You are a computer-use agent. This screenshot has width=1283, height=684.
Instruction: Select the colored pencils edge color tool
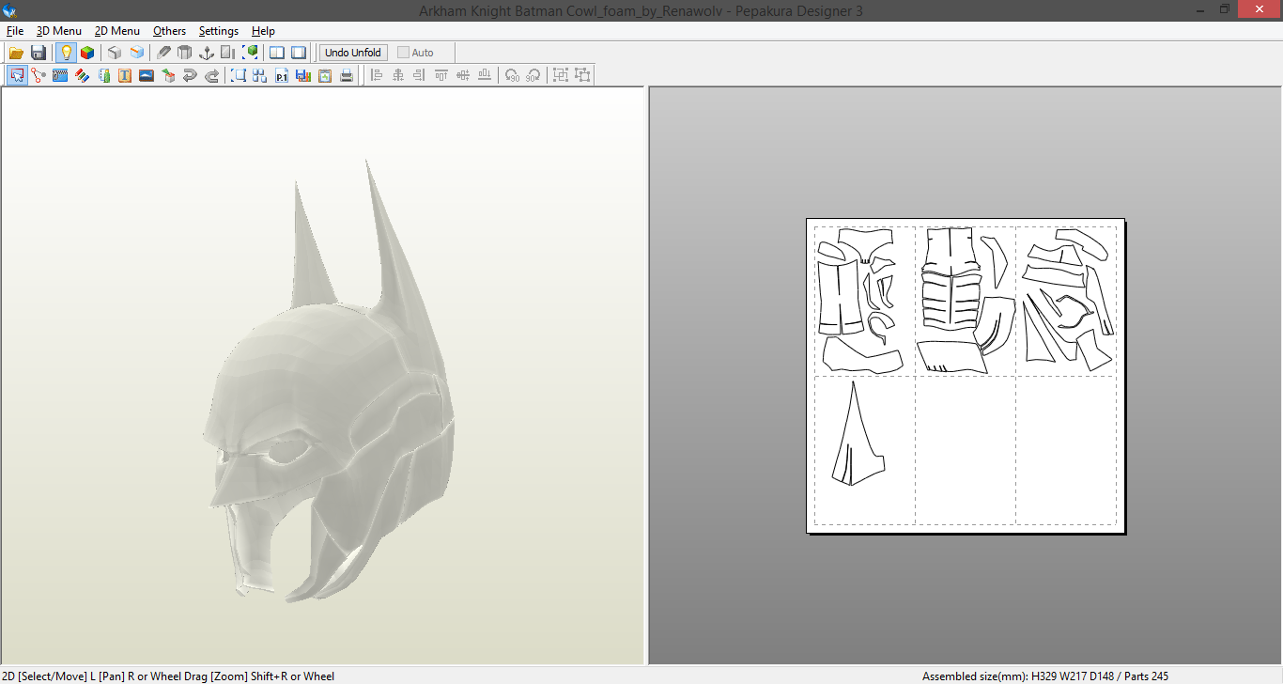(82, 75)
